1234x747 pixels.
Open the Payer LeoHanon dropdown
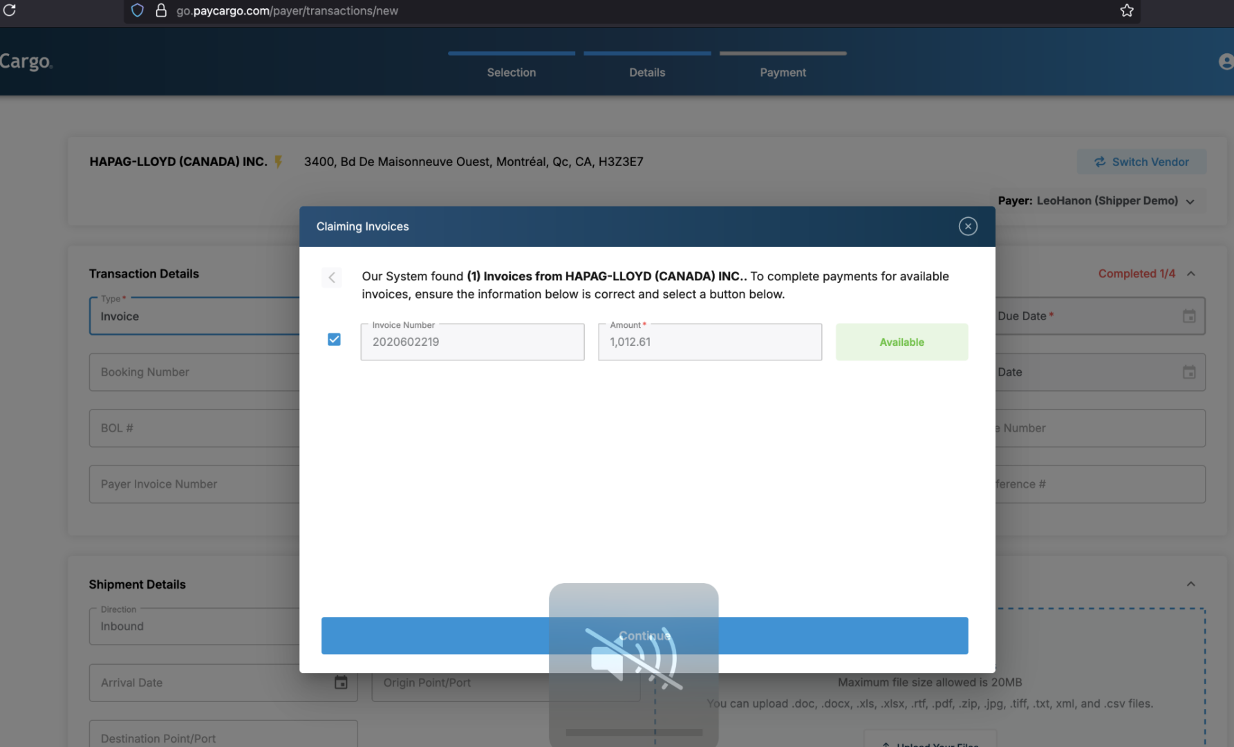[x=1096, y=201]
